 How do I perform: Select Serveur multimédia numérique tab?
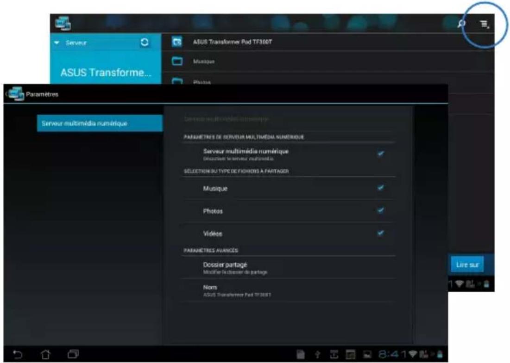pos(100,123)
